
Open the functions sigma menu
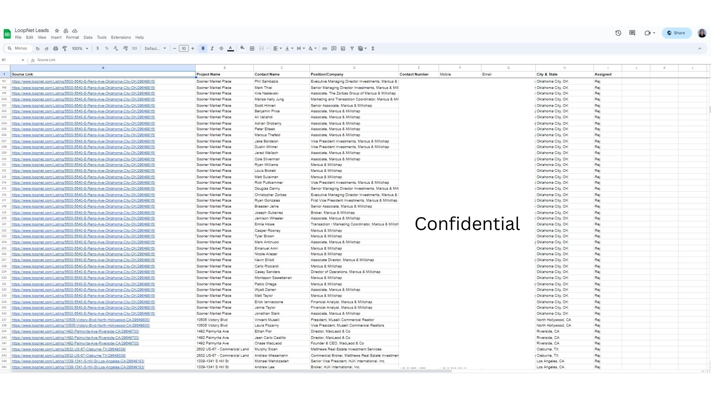373,49
